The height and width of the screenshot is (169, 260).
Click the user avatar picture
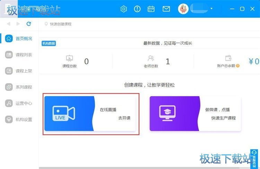pyautogui.click(x=183, y=9)
